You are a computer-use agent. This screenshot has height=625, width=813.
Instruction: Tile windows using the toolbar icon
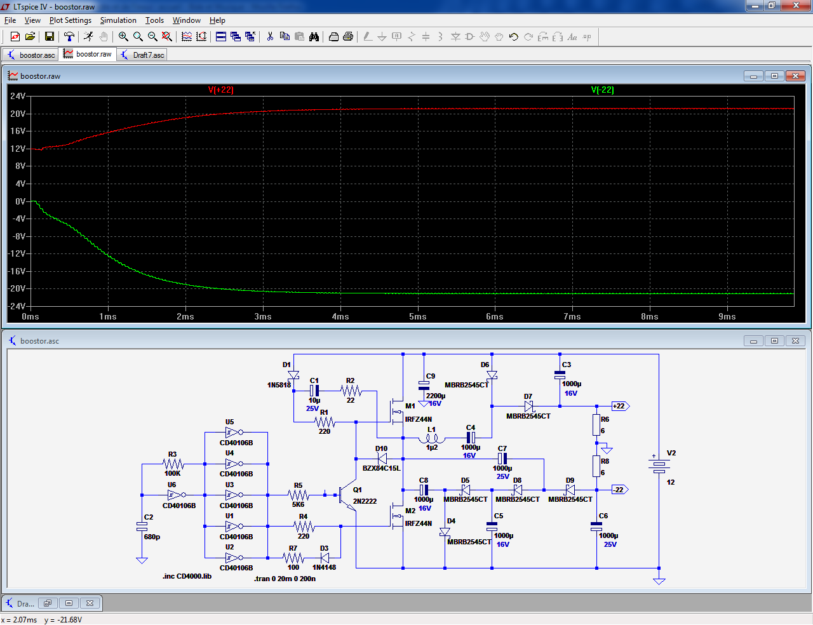pyautogui.click(x=221, y=37)
